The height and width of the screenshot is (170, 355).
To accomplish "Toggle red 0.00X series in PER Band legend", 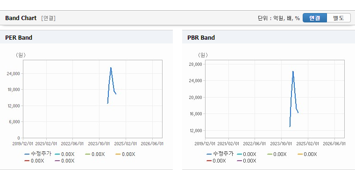I will [35, 161].
